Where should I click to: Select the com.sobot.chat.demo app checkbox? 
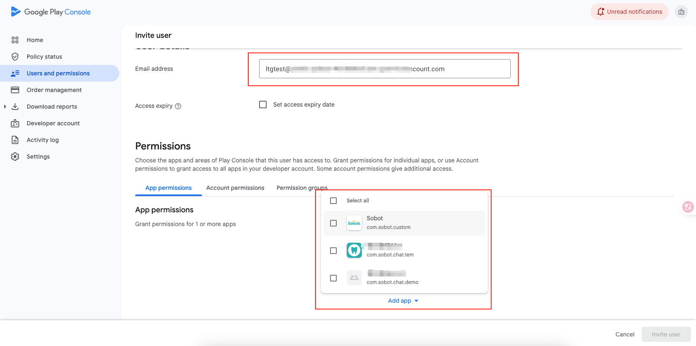[x=333, y=278]
